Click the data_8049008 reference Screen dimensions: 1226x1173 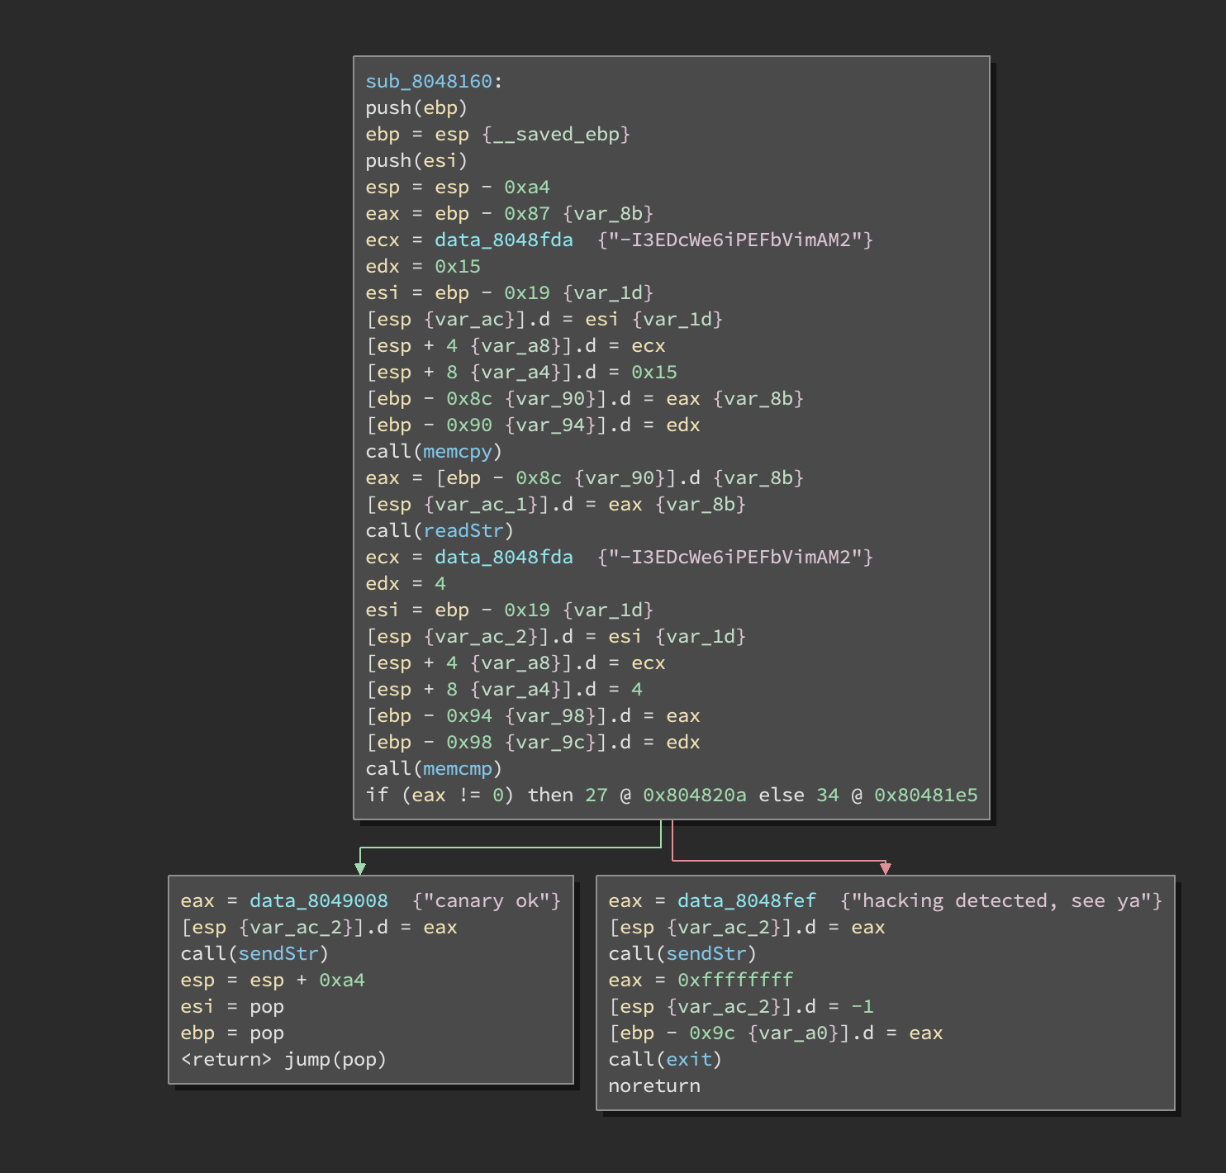click(318, 901)
